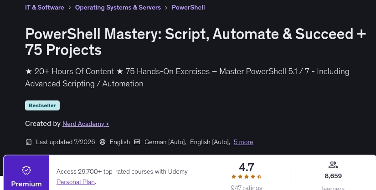Click 'Last updated 7/2026' text
This screenshot has height=190, width=376.
click(x=66, y=142)
